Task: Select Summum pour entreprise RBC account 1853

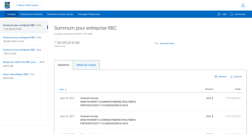Action: [x=19, y=38]
